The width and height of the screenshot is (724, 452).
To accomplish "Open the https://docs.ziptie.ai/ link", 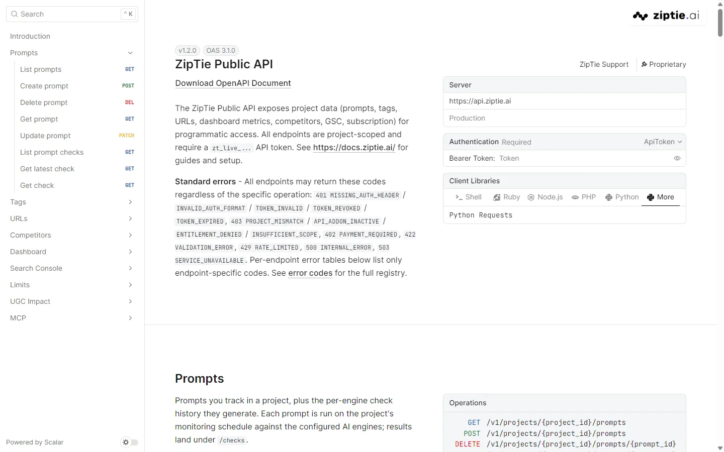I will coord(354,148).
